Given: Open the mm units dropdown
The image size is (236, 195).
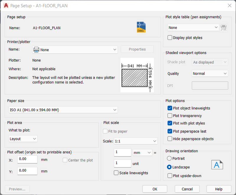Looking at the screenshot, I should (142, 153).
